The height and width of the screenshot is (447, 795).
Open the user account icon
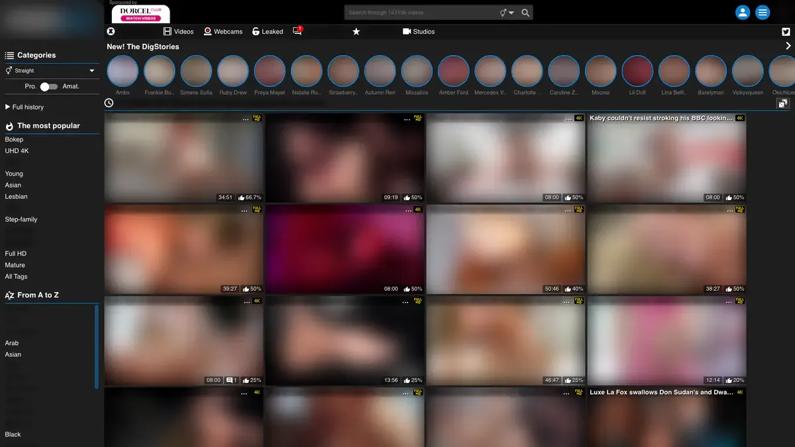pos(743,13)
